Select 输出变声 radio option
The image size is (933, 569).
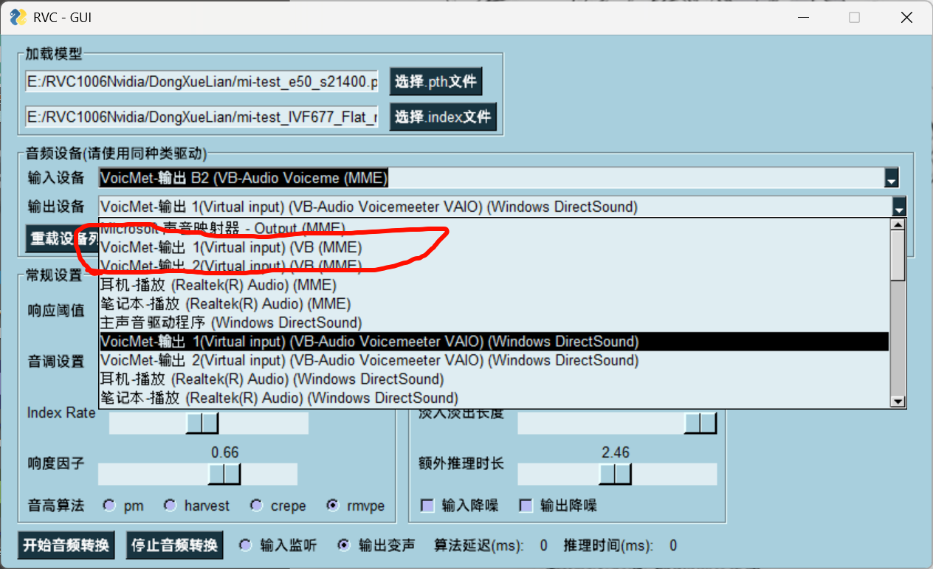343,545
